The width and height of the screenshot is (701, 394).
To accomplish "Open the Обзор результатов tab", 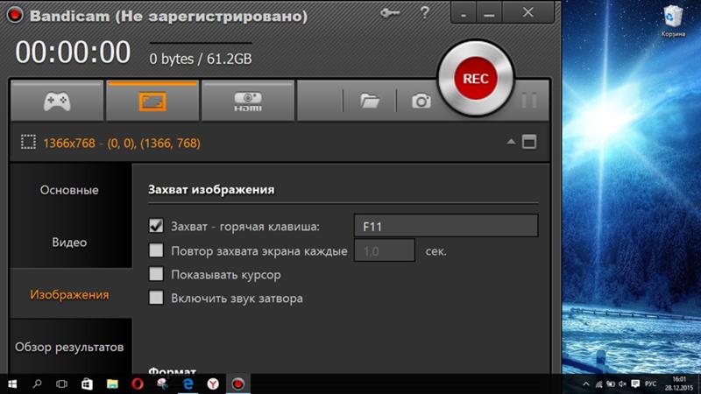I will coord(69,347).
